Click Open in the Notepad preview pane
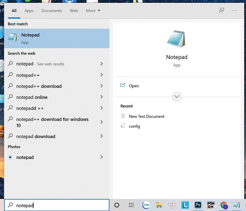The height and width of the screenshot is (211, 246). coord(133,86)
